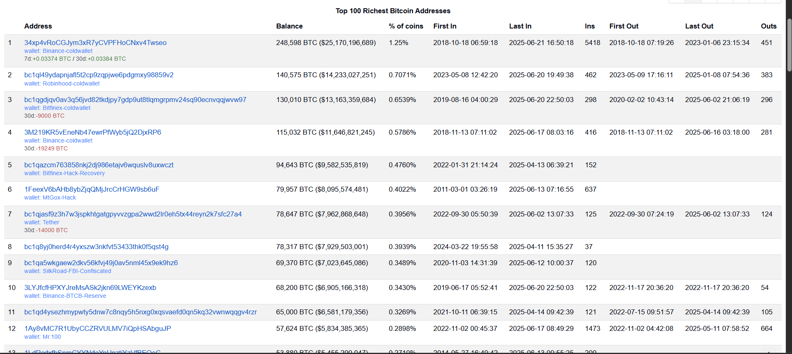Click the Balance column header
The image size is (792, 354).
click(x=289, y=26)
